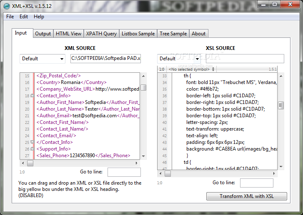This screenshot has width=303, height=215.
Task: Collapse the Support_Info node at line 26
Action: pyautogui.click(x=32, y=149)
